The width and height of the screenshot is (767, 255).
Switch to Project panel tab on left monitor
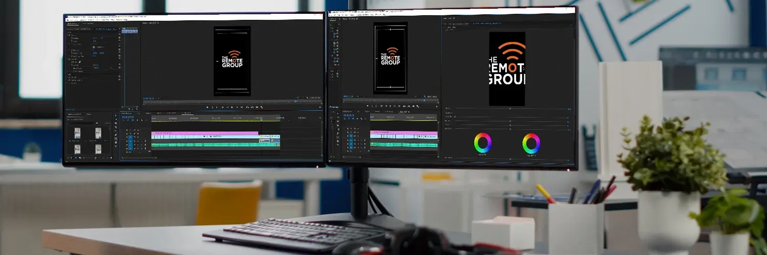(x=75, y=114)
